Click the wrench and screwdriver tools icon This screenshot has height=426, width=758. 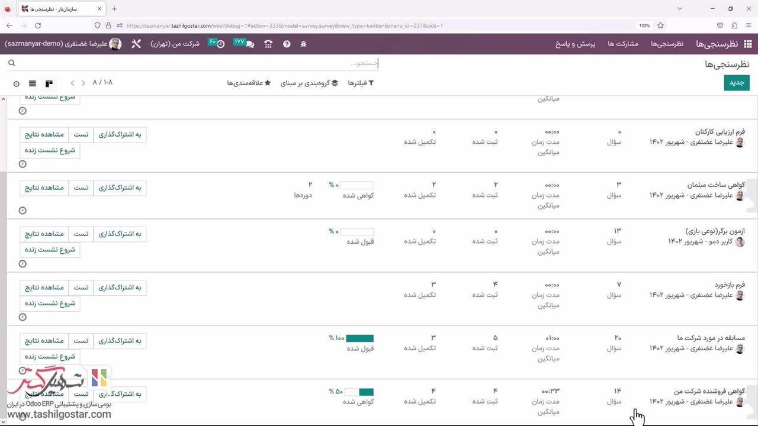click(136, 44)
